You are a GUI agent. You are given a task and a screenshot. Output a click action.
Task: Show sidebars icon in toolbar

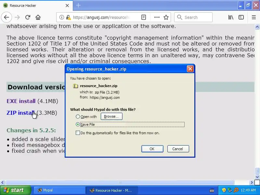[241, 17]
